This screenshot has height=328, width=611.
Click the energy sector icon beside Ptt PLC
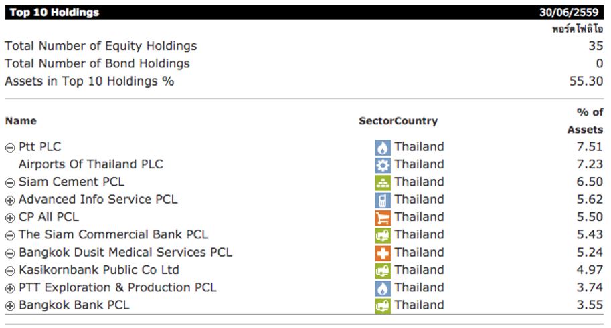click(x=383, y=147)
